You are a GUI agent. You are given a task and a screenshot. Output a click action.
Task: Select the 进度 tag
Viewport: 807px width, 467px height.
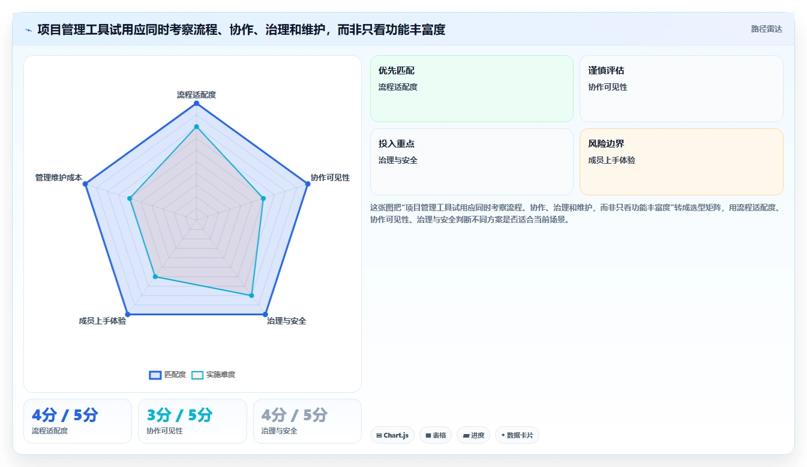473,435
